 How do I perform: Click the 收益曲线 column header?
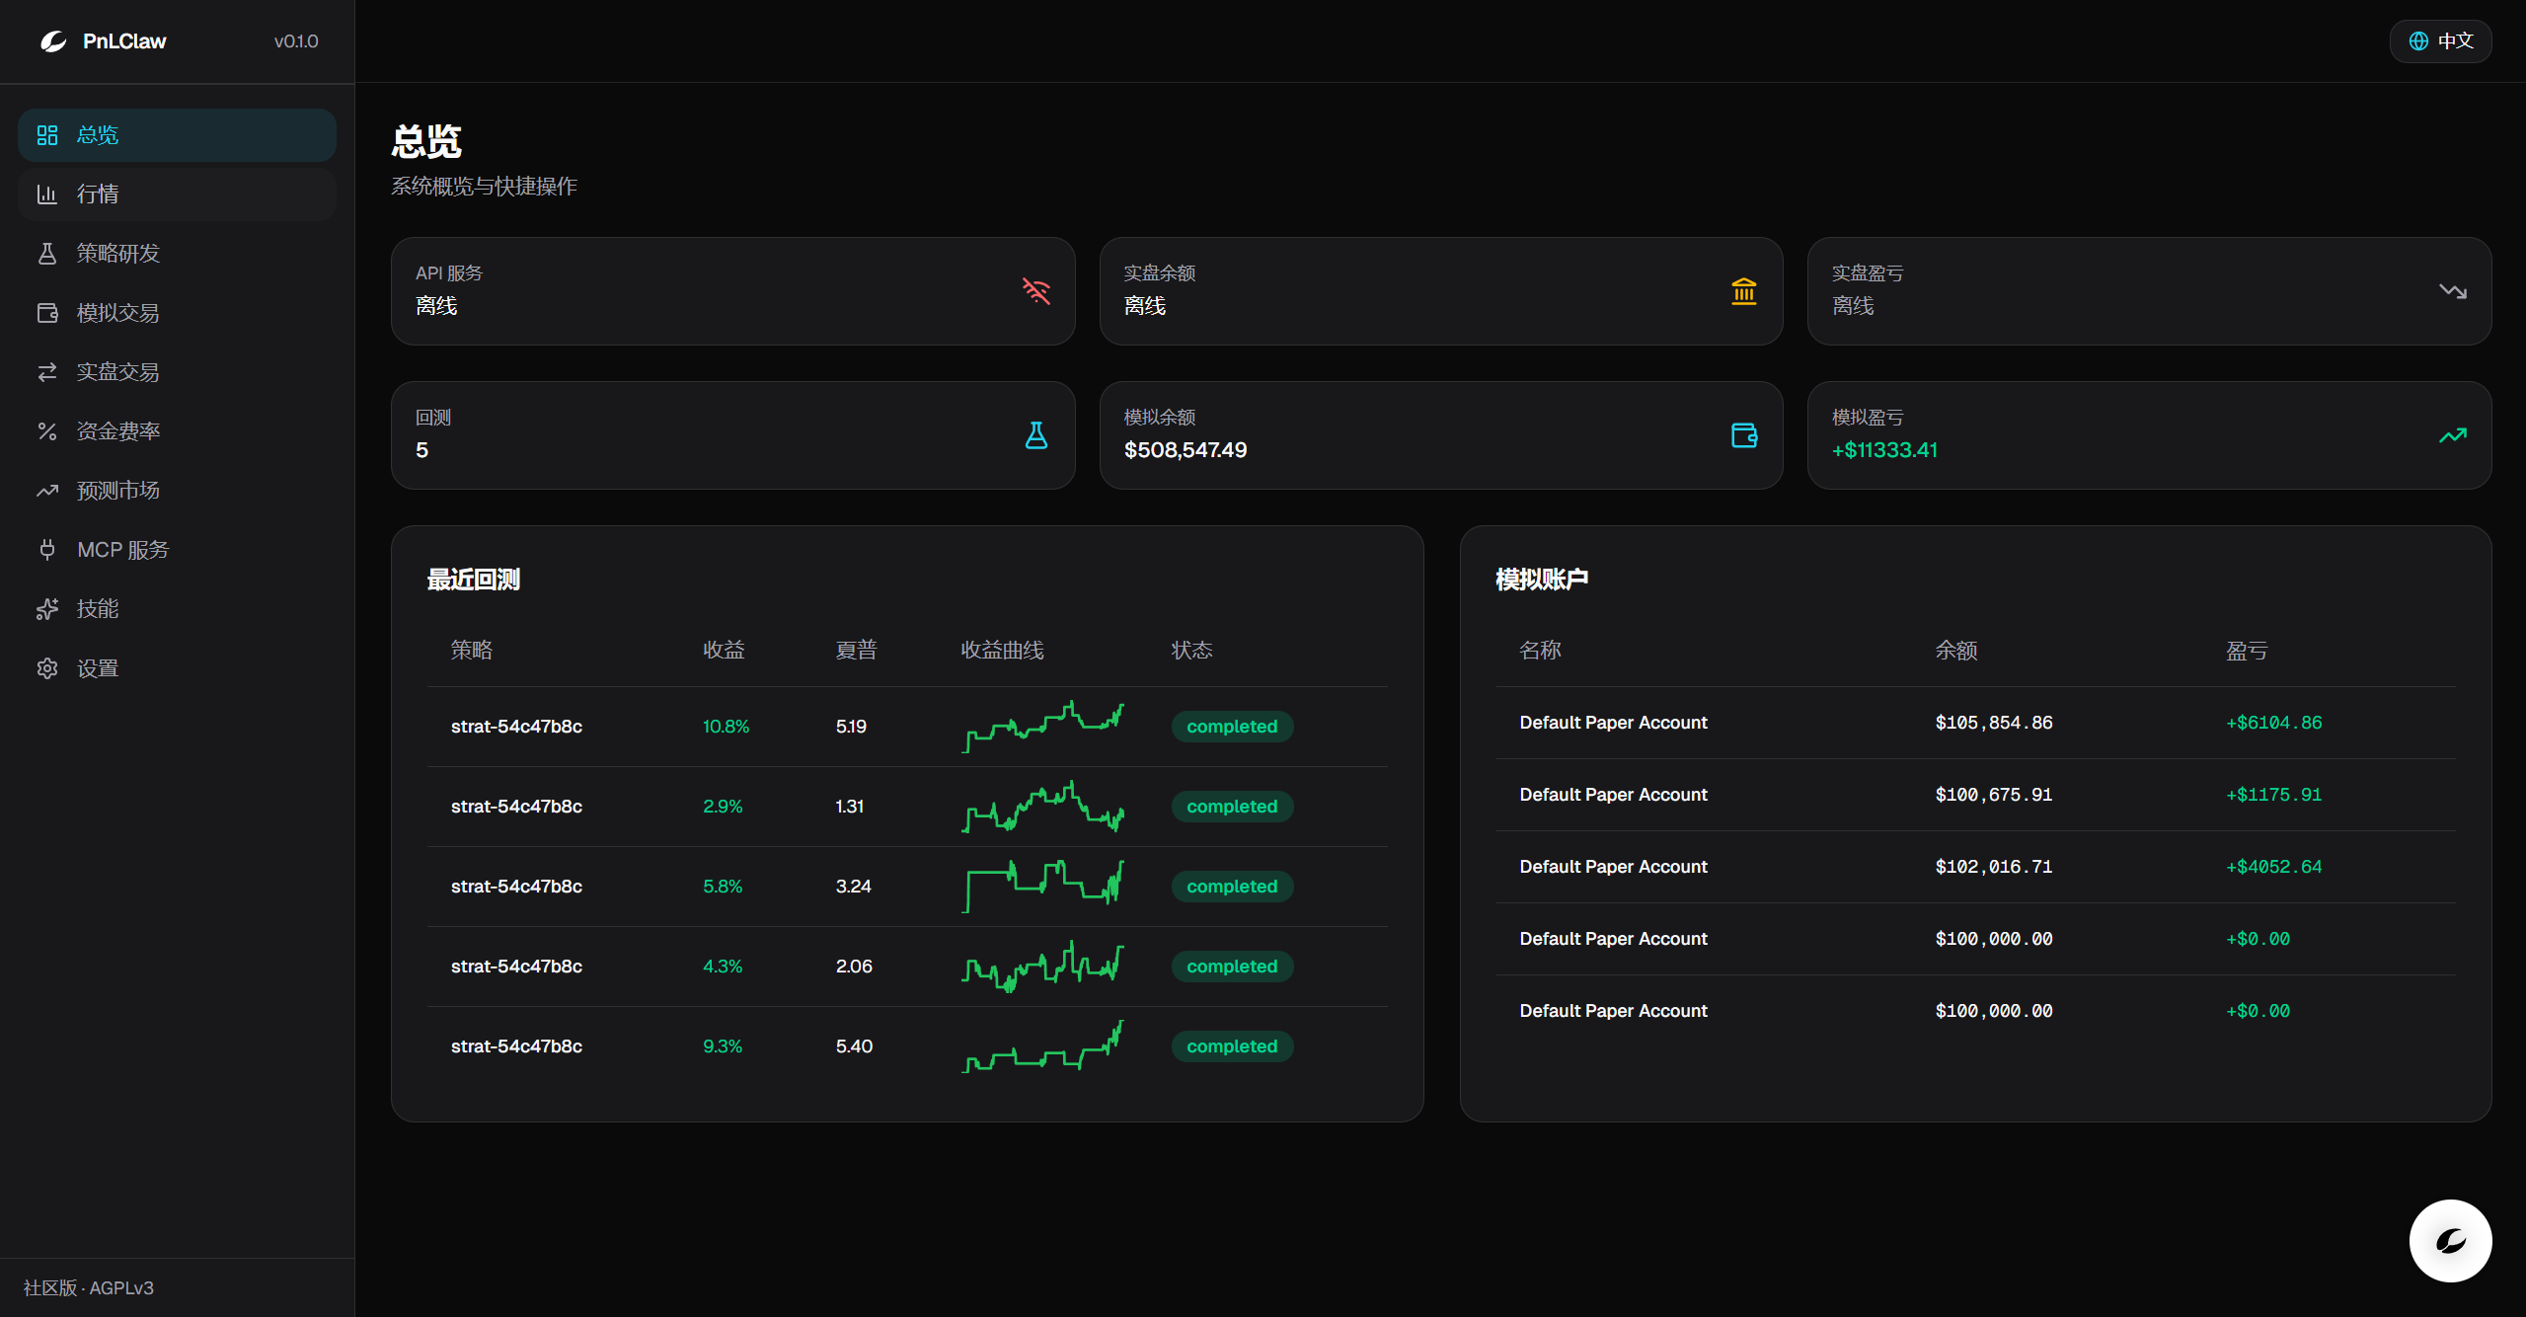pos(1002,651)
